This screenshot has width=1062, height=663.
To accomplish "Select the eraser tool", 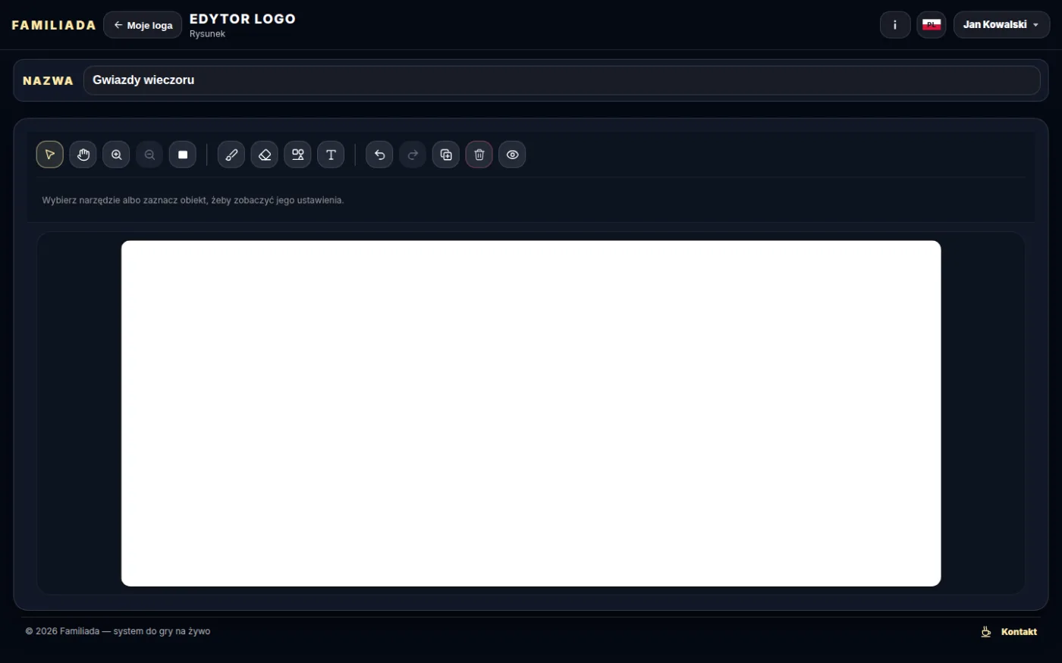I will pos(265,155).
